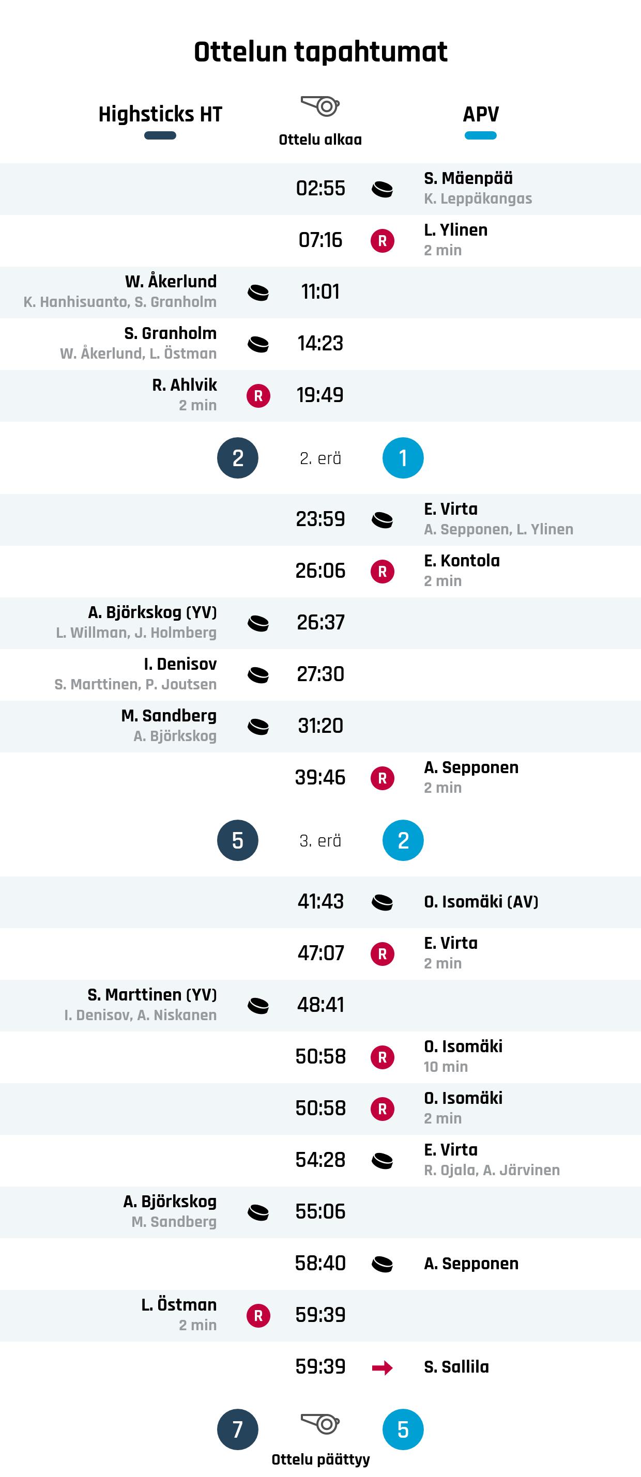This screenshot has height=1477, width=641.
Task: Click the dark color bar under Highsticks HT
Action: (160, 136)
